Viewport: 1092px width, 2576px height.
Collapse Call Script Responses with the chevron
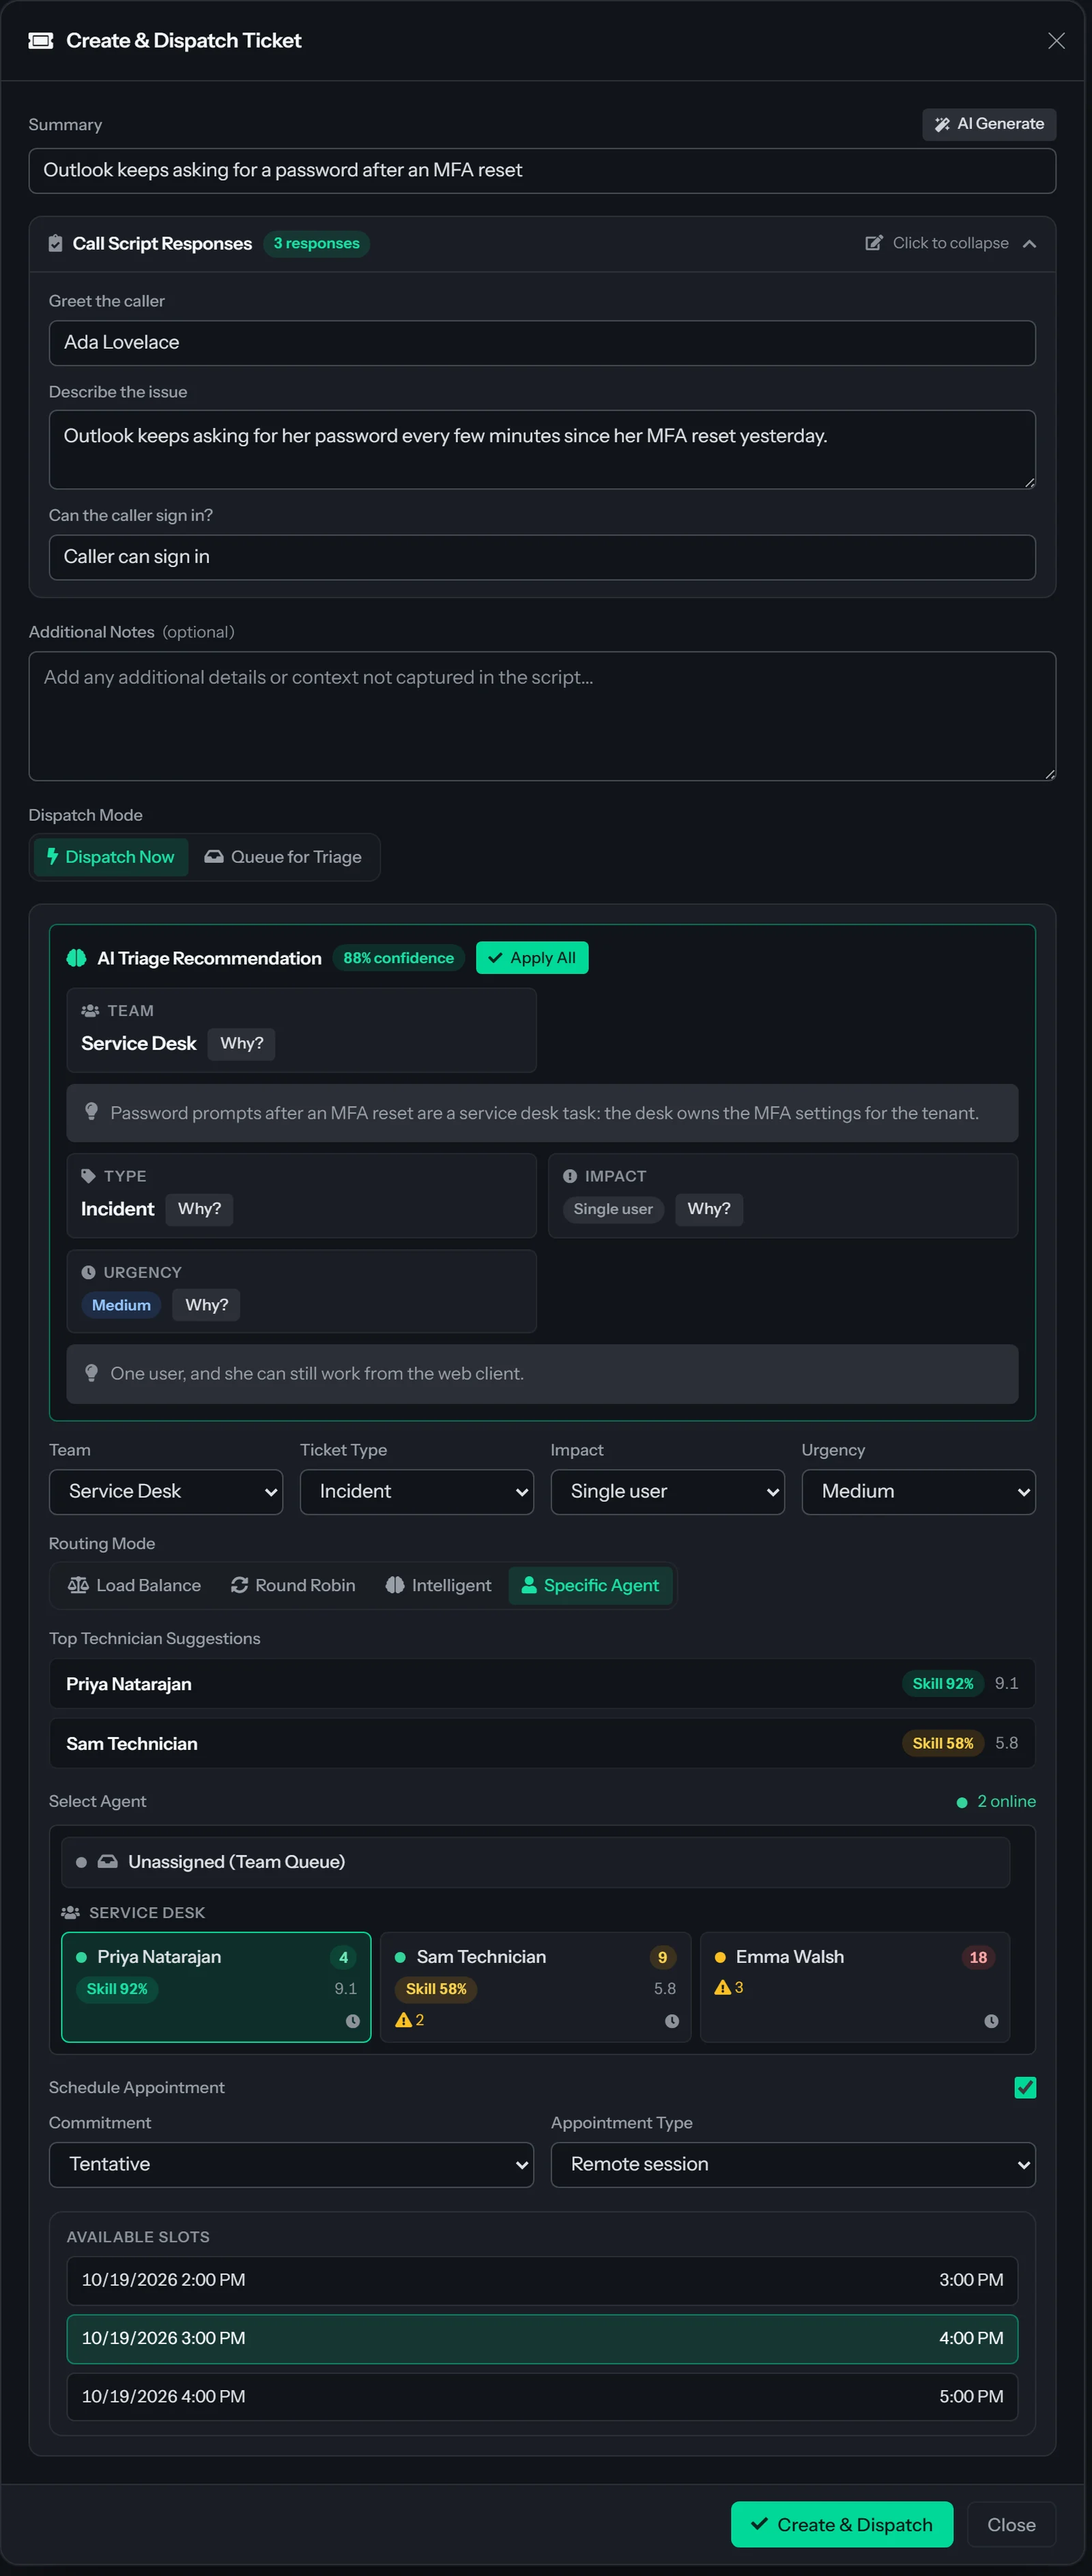[x=1029, y=243]
